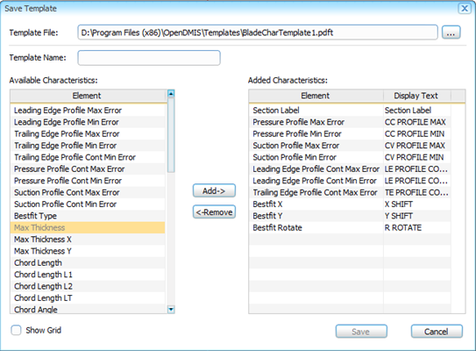
Task: Close the Save Template dialog
Action: tap(465, 8)
